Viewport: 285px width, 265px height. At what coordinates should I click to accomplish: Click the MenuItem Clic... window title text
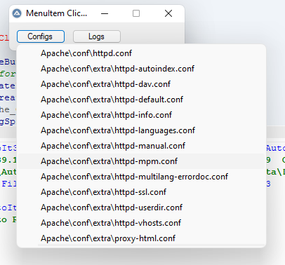click(56, 13)
